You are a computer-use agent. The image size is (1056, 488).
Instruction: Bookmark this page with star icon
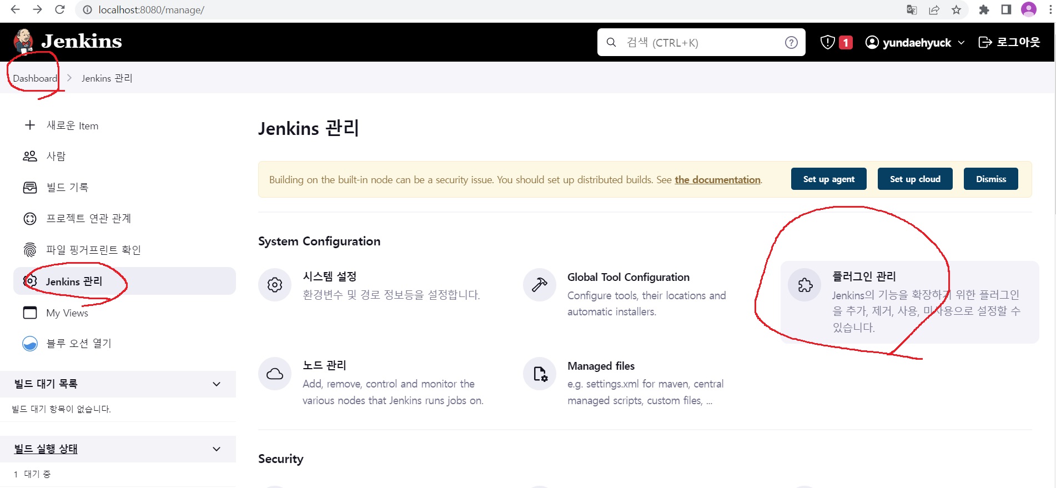tap(956, 10)
